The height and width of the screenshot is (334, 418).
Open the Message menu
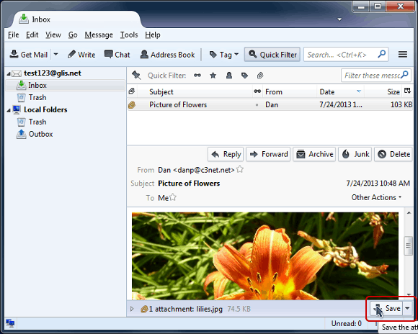coord(99,35)
